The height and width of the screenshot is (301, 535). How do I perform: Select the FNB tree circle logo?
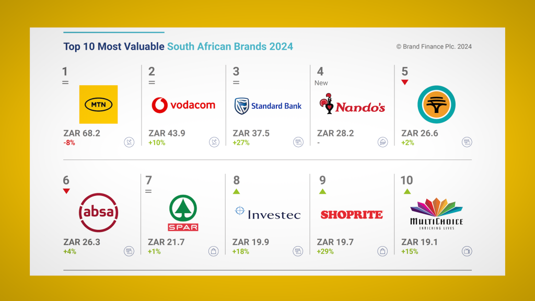(436, 105)
